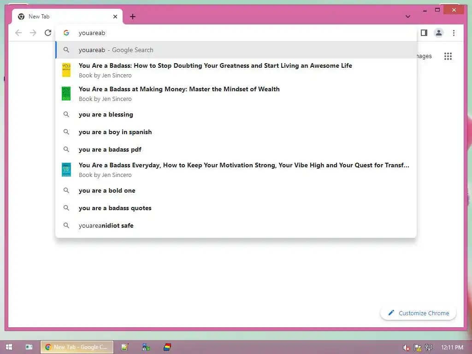Image resolution: width=472 pixels, height=354 pixels.
Task: Click the 12:11 PM clock
Action: (x=452, y=348)
